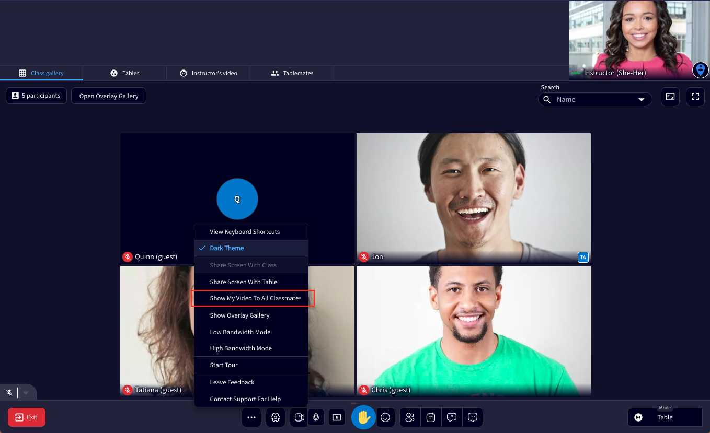Open the Table mode selector
Screen dimensions: 710x433
[x=665, y=417]
